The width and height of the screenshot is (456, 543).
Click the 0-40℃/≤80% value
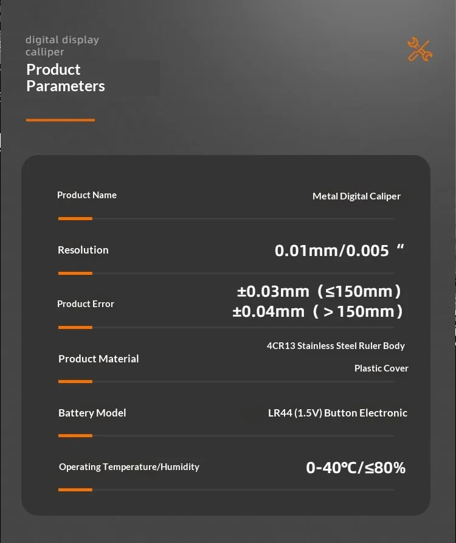click(356, 468)
